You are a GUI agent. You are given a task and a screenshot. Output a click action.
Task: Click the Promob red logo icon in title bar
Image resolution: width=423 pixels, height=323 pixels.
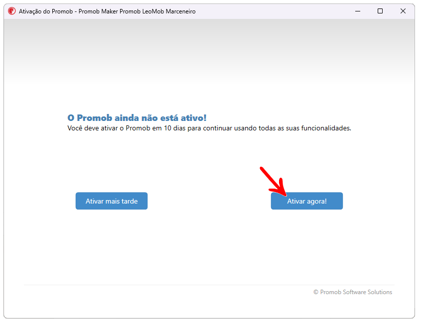[11, 11]
